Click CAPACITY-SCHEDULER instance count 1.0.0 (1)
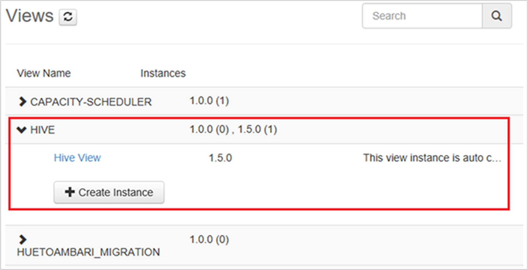This screenshot has width=528, height=270. point(209,101)
